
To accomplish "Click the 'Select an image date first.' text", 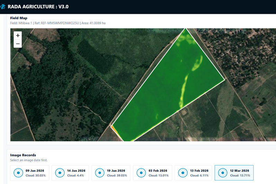I will click(29, 160).
